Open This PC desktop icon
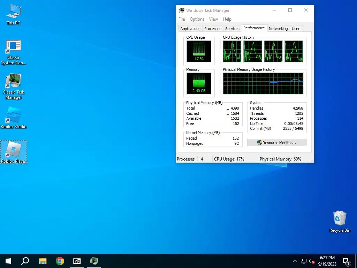The width and height of the screenshot is (357, 268). pyautogui.click(x=14, y=15)
